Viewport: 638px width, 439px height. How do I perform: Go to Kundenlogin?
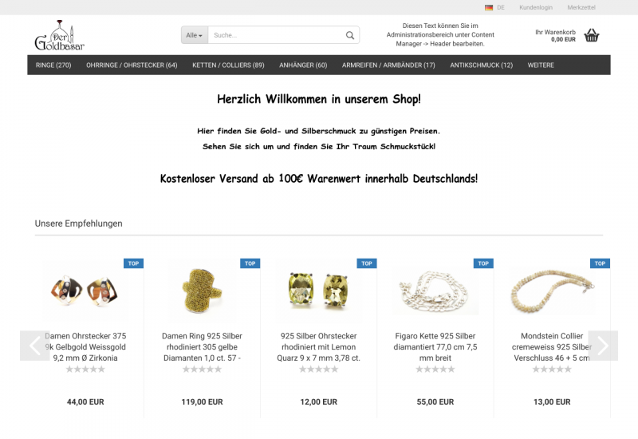pyautogui.click(x=536, y=7)
